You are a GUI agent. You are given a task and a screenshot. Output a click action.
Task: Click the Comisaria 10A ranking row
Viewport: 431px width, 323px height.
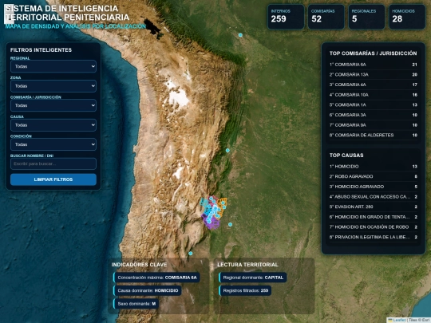373,95
